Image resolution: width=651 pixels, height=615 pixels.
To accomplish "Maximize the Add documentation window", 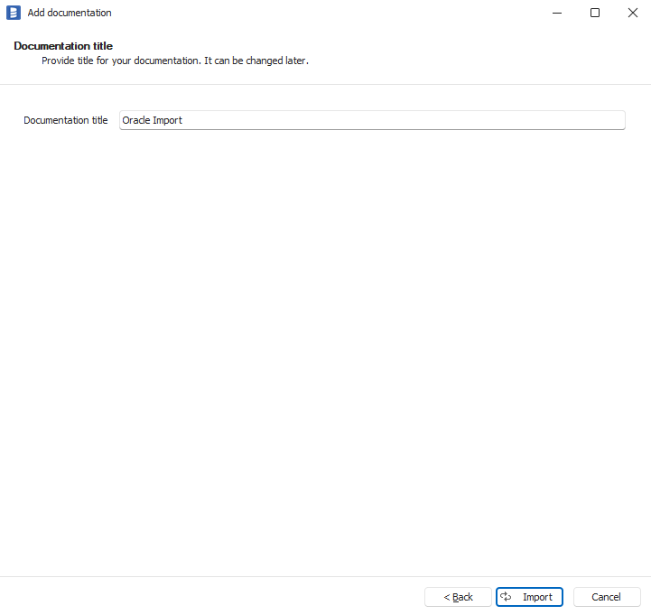I will 595,13.
